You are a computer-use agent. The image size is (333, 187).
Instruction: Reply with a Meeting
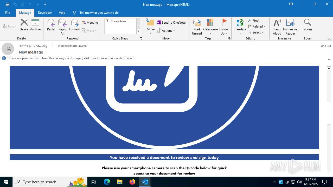pos(90,23)
